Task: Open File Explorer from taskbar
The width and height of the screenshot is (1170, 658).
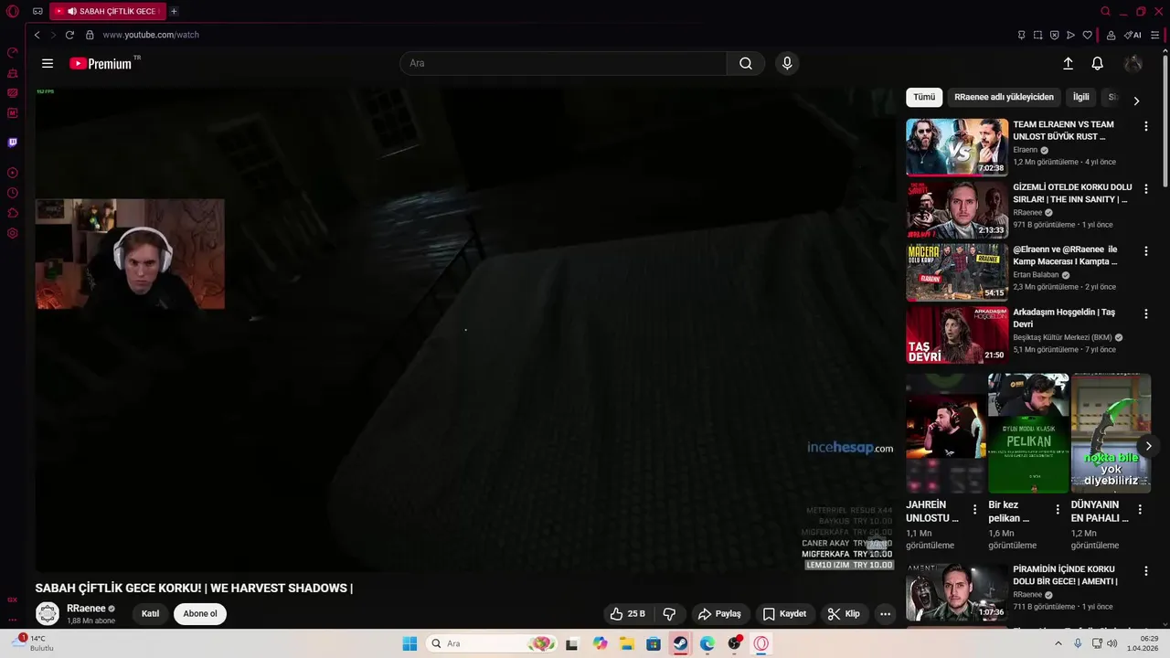Action: click(627, 643)
